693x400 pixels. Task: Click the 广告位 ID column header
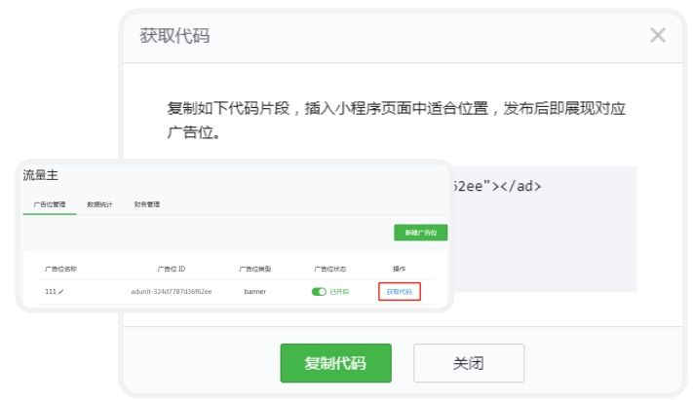171,268
